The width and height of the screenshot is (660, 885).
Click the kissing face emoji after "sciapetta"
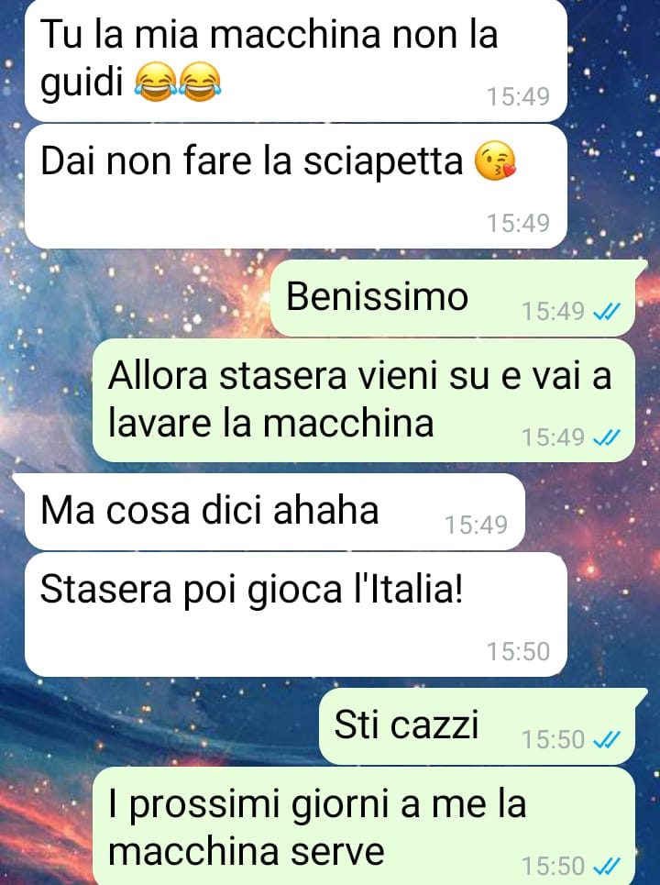coord(495,160)
